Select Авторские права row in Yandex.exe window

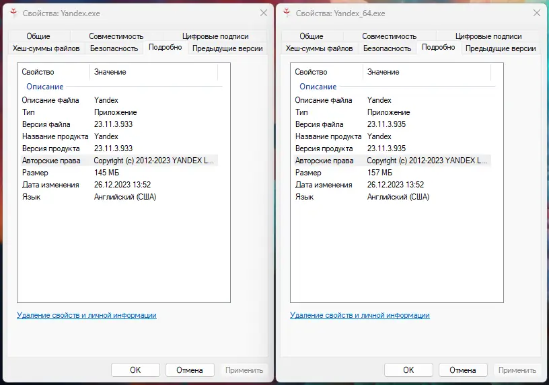(x=51, y=161)
